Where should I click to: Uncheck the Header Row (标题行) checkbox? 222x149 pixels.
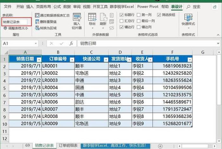click(x=122, y=15)
